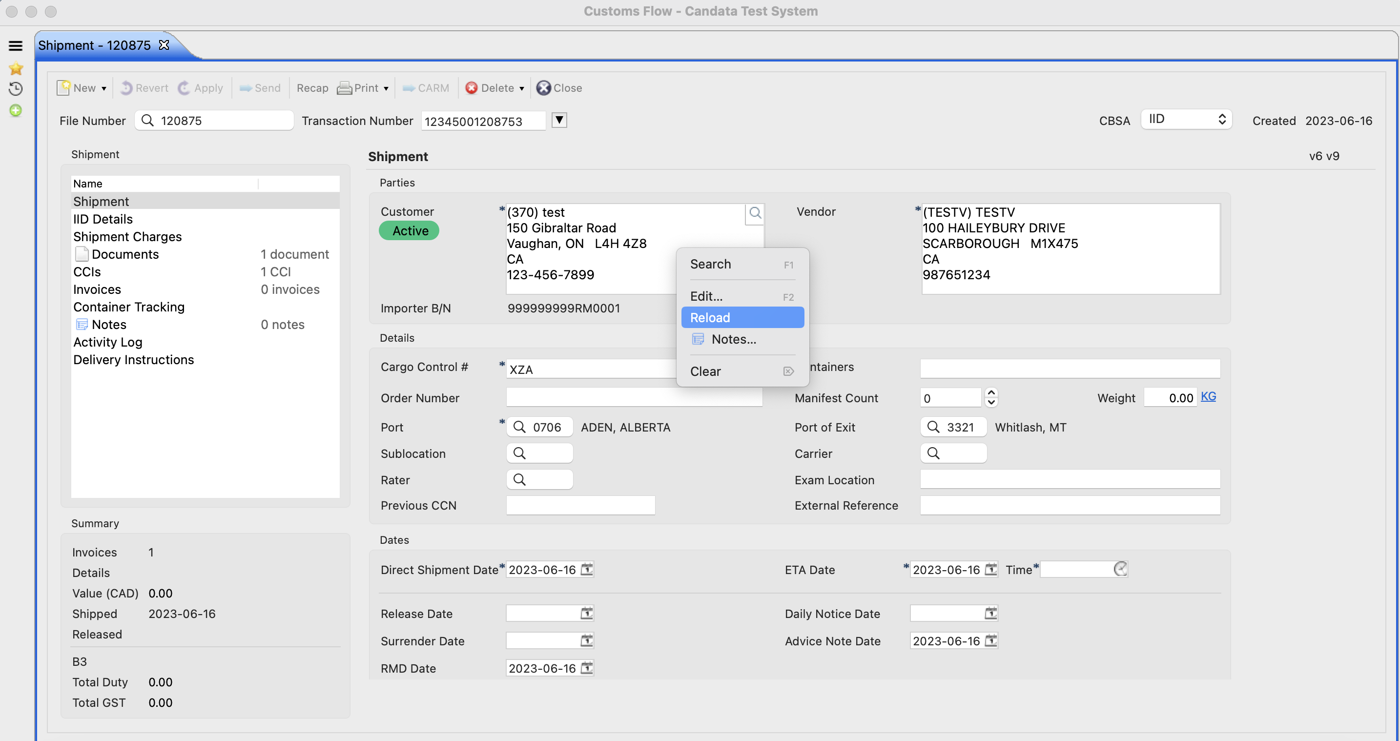
Task: Click the Carrier search field
Action: [953, 453]
